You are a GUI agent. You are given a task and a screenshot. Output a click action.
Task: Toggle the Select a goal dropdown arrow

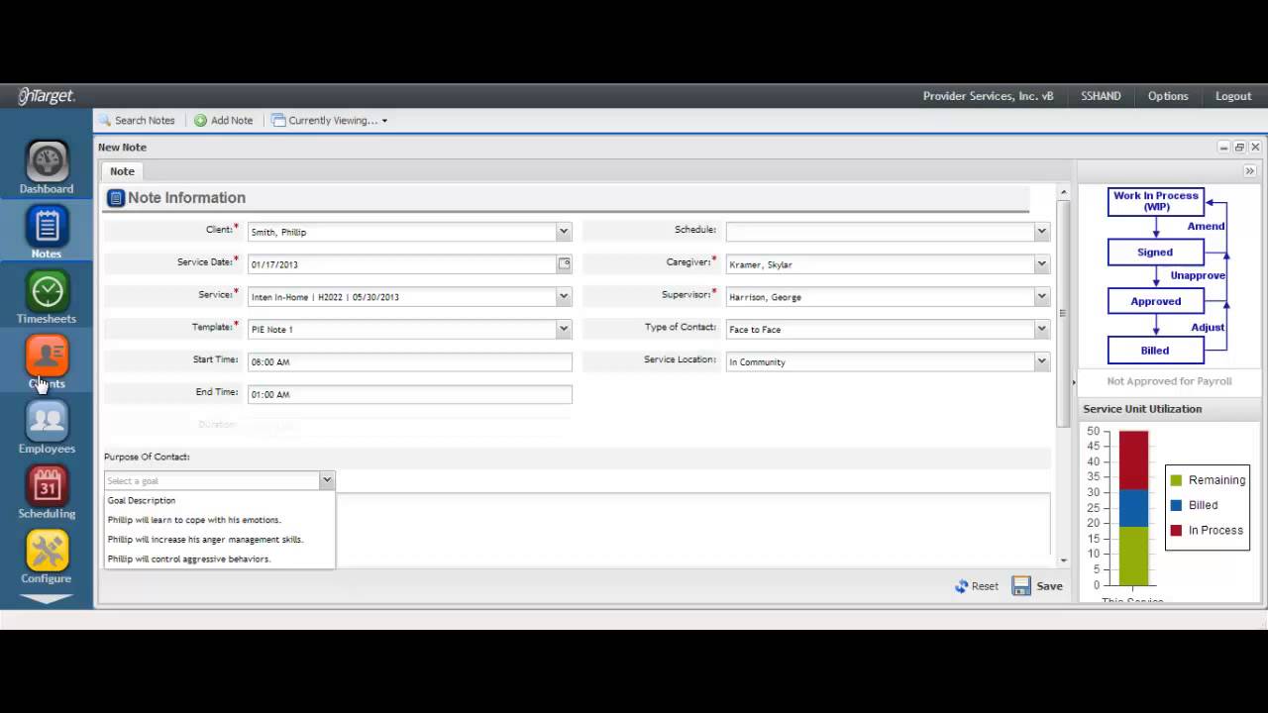click(x=326, y=480)
